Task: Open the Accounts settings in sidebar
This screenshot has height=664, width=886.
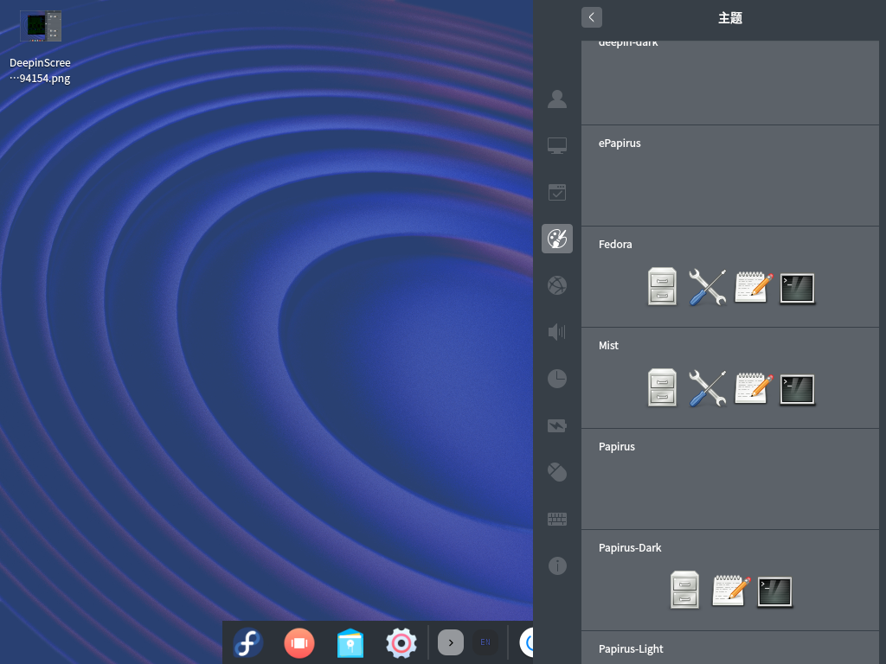Action: [x=557, y=99]
